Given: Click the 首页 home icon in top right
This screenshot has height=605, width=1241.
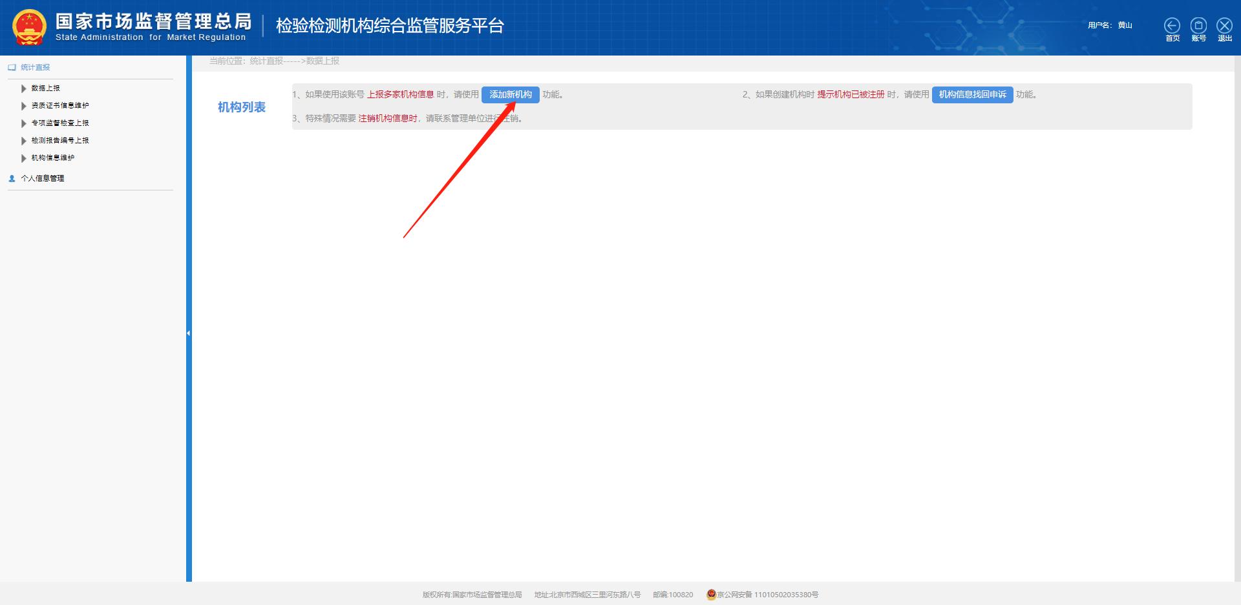Looking at the screenshot, I should 1172,25.
